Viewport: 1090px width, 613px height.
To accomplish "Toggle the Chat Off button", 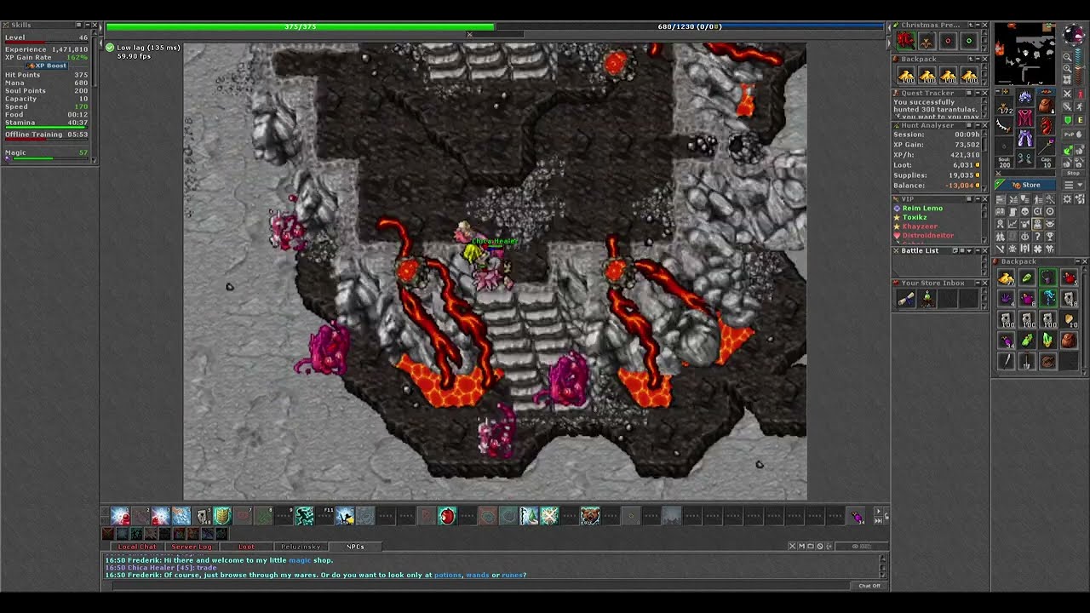I will click(869, 585).
